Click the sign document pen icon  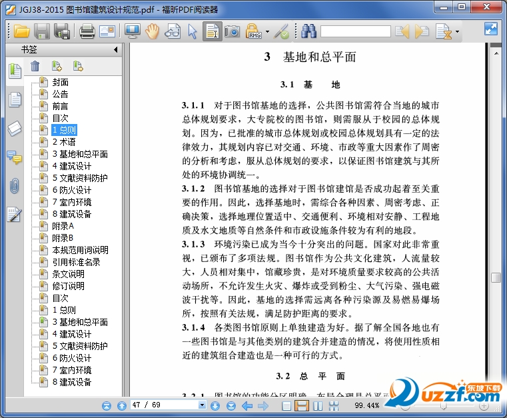[281, 31]
